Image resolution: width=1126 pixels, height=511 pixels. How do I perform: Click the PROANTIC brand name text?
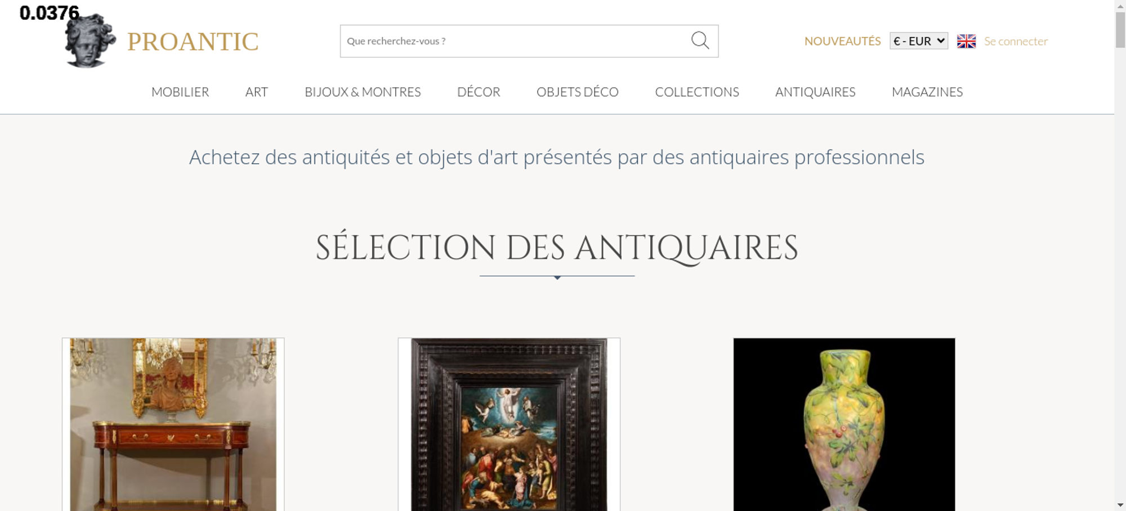tap(193, 42)
